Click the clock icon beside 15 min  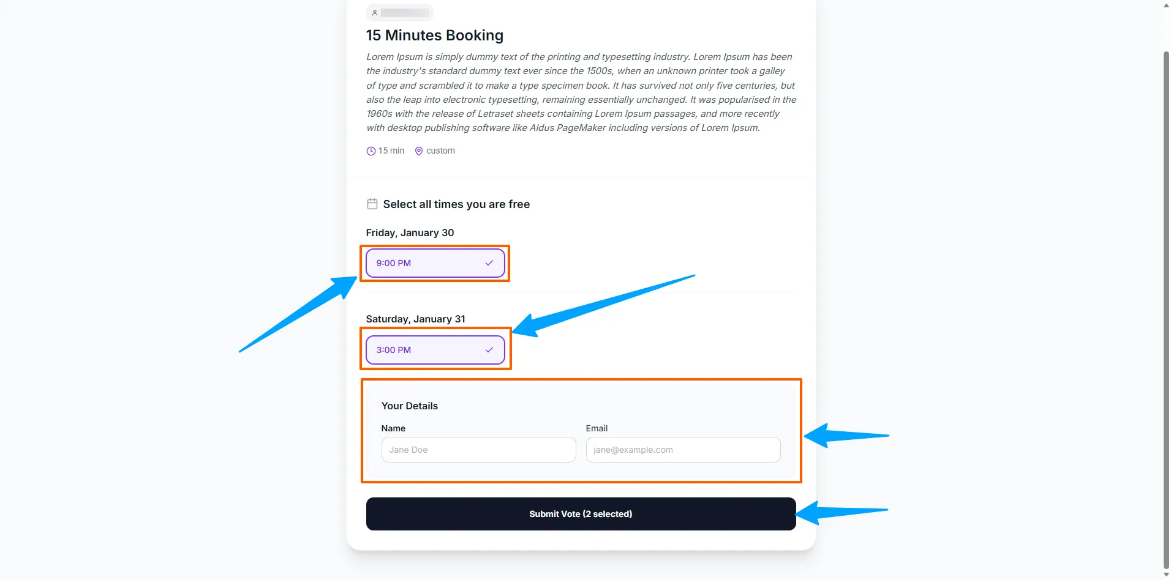coord(371,151)
